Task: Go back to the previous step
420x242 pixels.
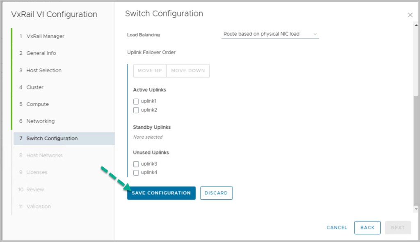Action: pyautogui.click(x=367, y=228)
